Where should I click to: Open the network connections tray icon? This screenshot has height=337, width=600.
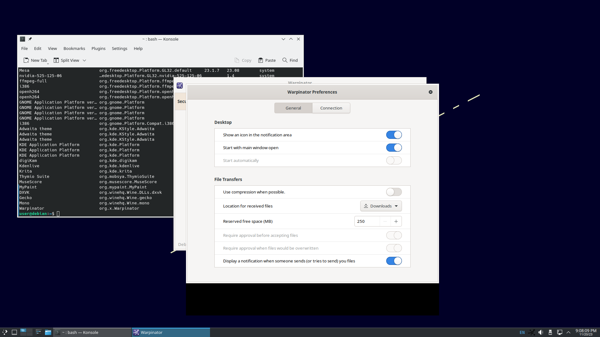560,332
